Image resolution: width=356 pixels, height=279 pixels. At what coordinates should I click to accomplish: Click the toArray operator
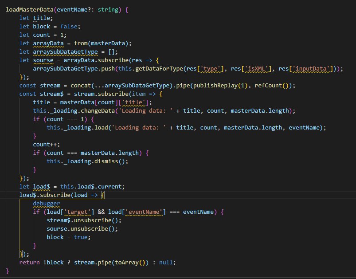[127, 262]
